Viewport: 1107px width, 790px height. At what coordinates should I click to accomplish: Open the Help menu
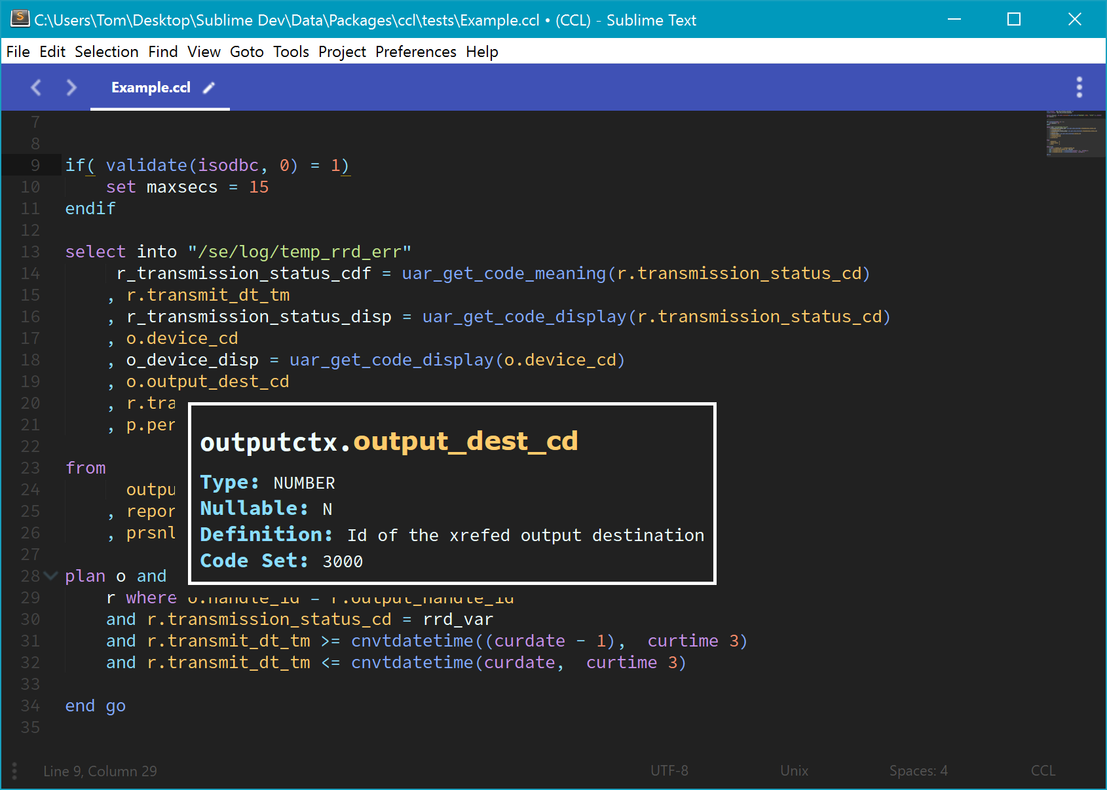[x=482, y=52]
